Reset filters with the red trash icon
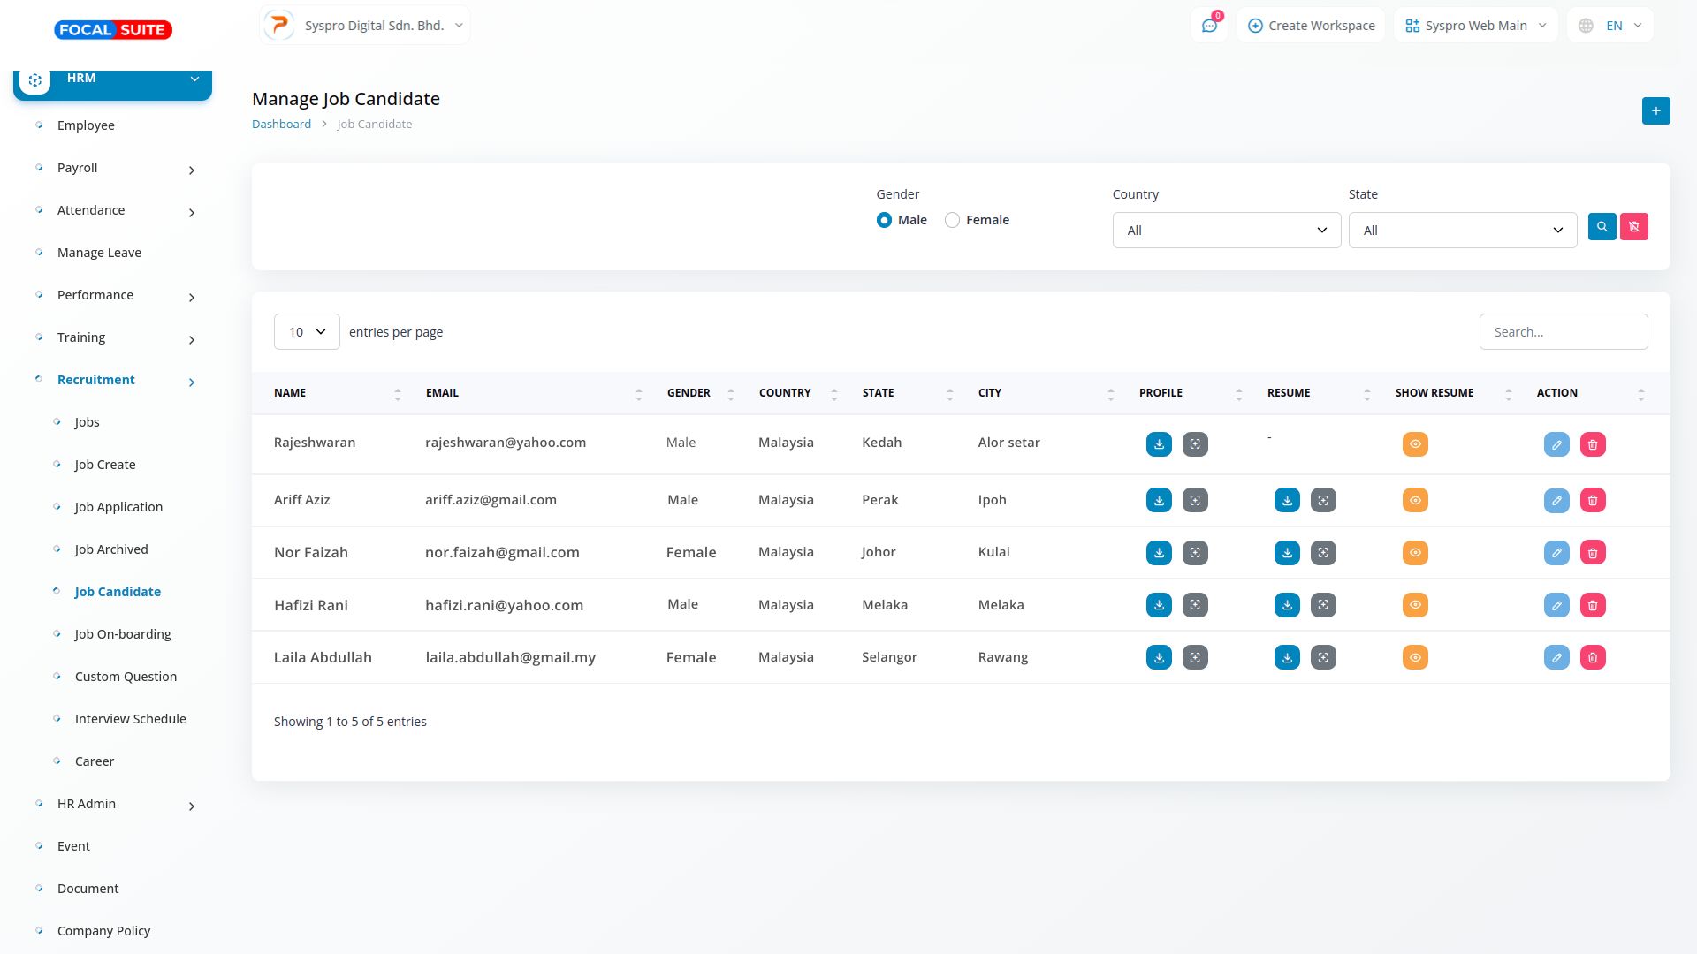The image size is (1697, 954). click(x=1634, y=227)
